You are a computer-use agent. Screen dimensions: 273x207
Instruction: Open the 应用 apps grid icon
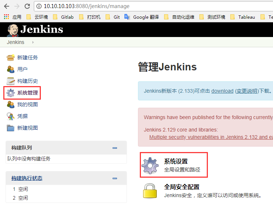pyautogui.click(x=7, y=17)
